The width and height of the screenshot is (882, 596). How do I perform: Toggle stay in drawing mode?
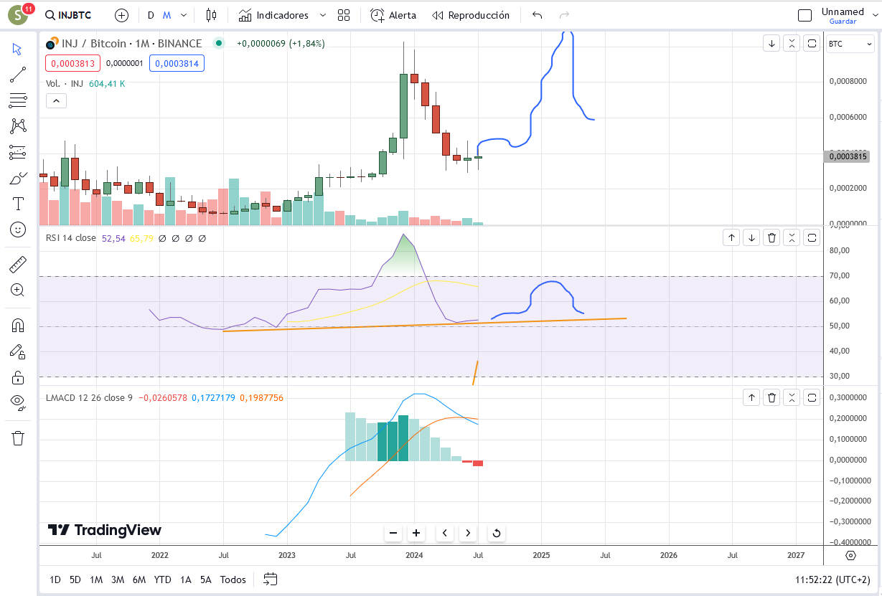click(18, 351)
